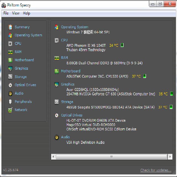
Task: Select CPU in the sidebar list
Action: tap(18, 44)
